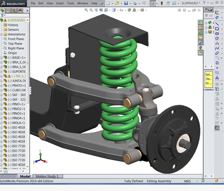This screenshot has width=224, height=191.
Task: Select the Rectangle sketch tool
Action: pyautogui.click(x=217, y=29)
